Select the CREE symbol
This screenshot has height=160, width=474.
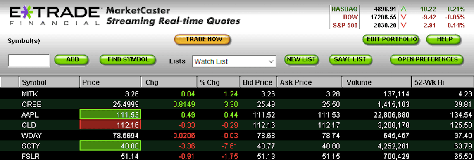(31, 104)
